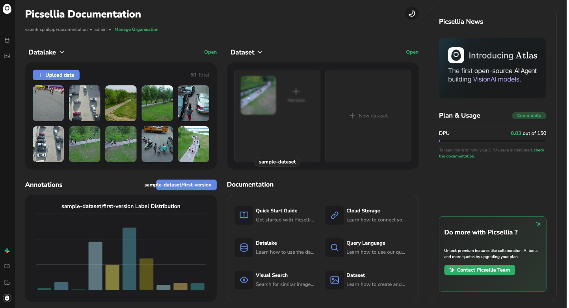Screen dimensions: 569x308
Task: Click the sparkle icon in the upgrade card
Action: (x=538, y=224)
